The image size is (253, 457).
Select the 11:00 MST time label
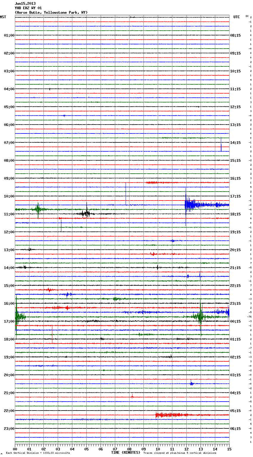point(9,214)
